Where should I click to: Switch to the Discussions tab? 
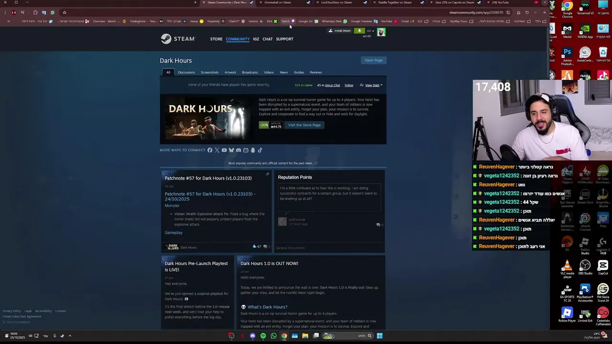click(x=186, y=72)
